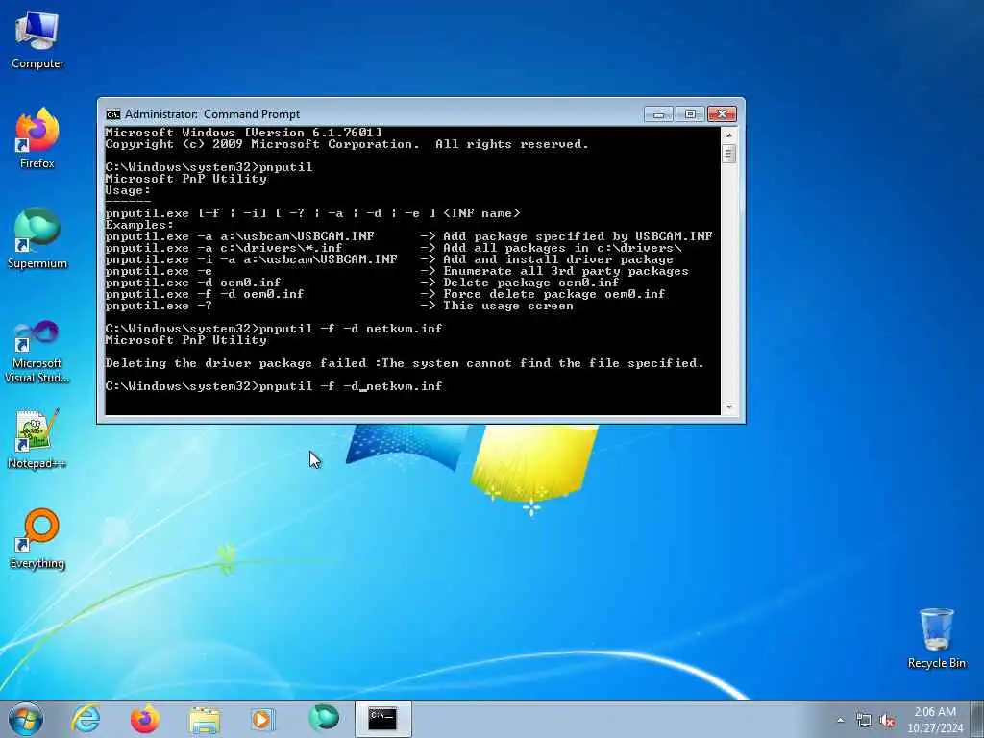Viewport: 984px width, 738px height.
Task: Select the Recycle Bin icon
Action: point(936,638)
